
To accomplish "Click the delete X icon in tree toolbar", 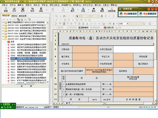I will [x=25, y=20].
